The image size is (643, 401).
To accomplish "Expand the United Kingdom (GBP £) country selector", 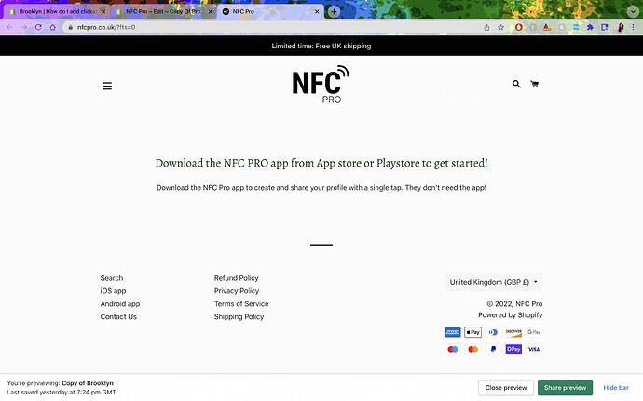I will coord(494,282).
